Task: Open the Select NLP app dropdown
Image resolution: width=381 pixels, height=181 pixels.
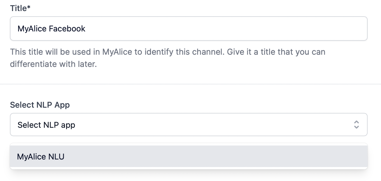Action: click(x=188, y=125)
